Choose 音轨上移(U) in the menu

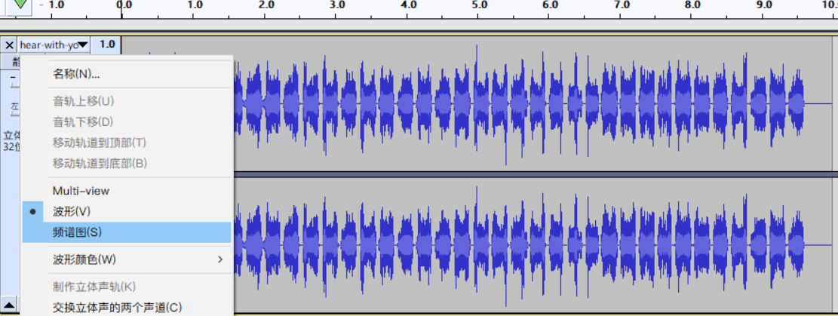[127, 101]
